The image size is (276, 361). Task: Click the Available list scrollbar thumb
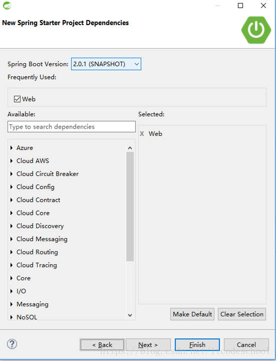(130, 206)
